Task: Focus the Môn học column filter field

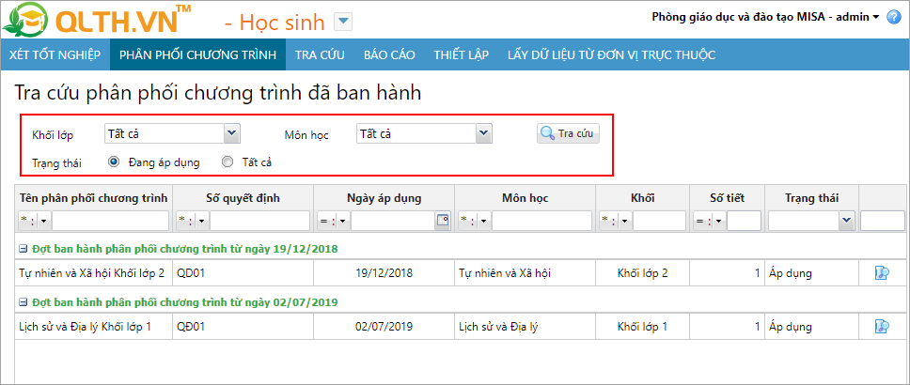Action: click(542, 221)
